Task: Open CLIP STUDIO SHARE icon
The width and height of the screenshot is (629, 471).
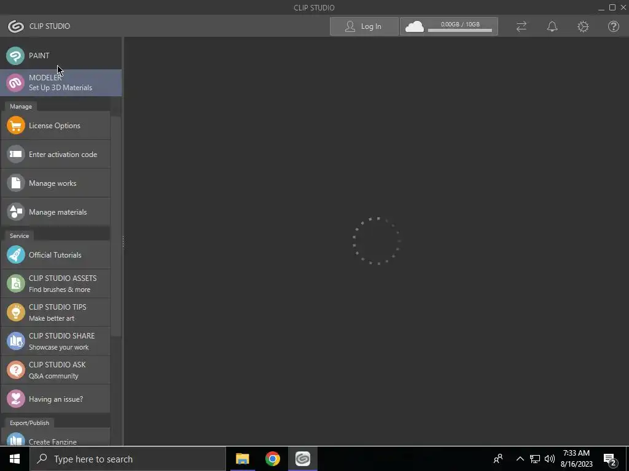Action: click(x=15, y=341)
